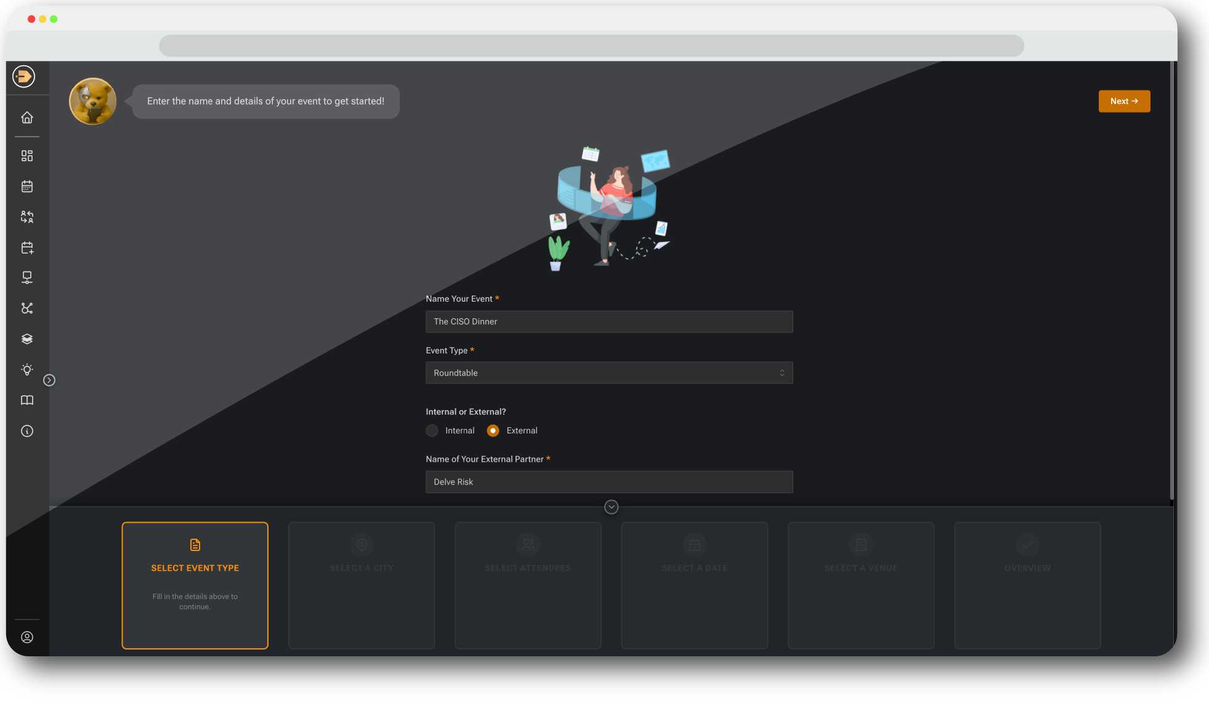Screen dimensions: 1209x708
Task: Select the Internal radio button
Action: [x=432, y=430]
